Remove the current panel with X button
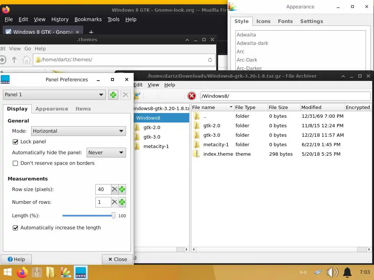This screenshot has width=374, height=280. (x=126, y=95)
